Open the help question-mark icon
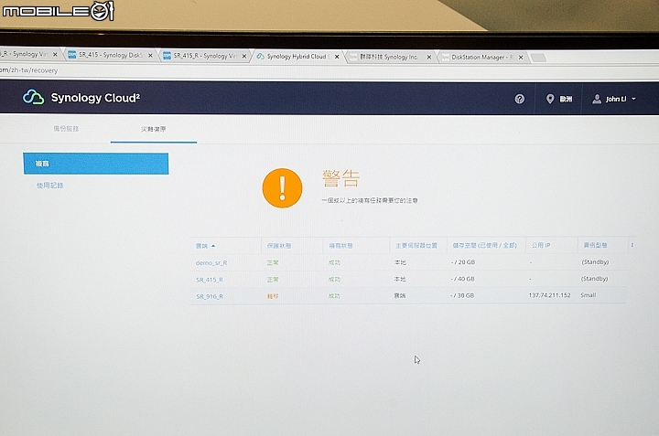The image size is (659, 436). point(520,99)
